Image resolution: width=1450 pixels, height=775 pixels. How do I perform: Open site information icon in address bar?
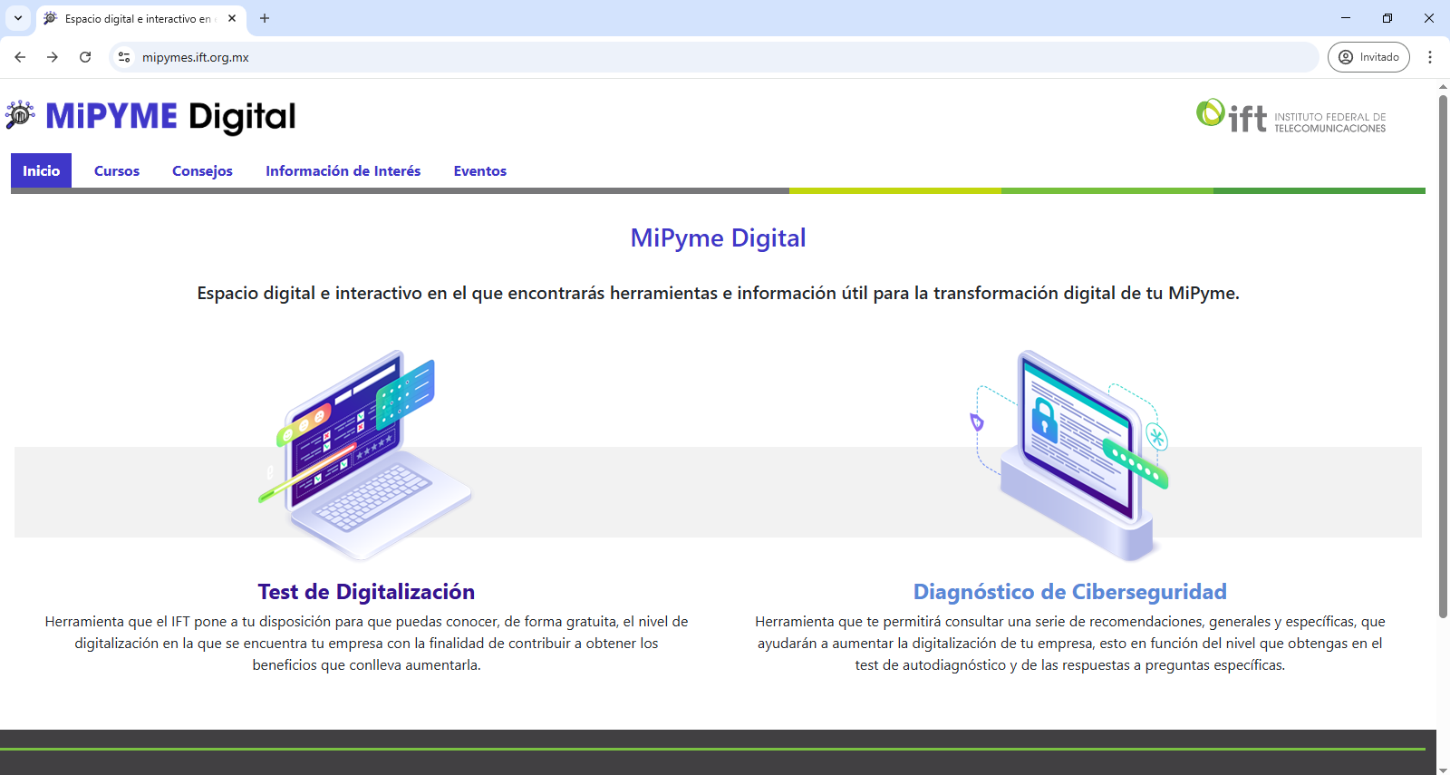coord(124,57)
